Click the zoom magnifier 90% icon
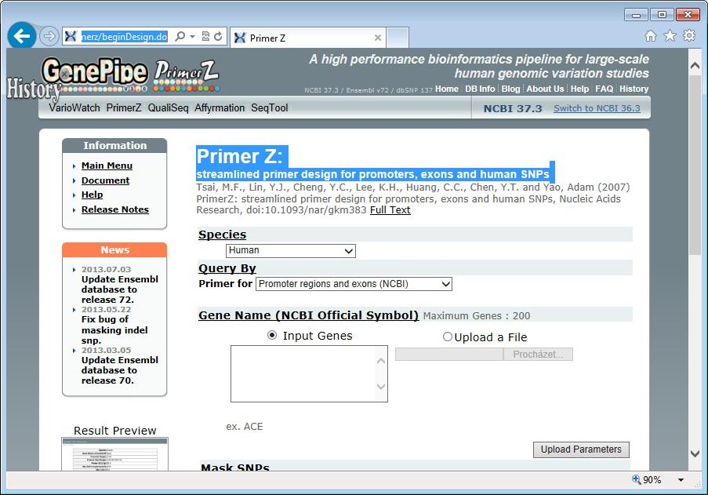Screen dimensions: 708x495 click(636, 479)
